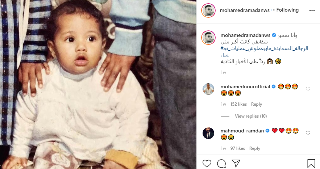Open mohamedramadanws profile picture in header
The height and width of the screenshot is (169, 320).
coord(208,10)
